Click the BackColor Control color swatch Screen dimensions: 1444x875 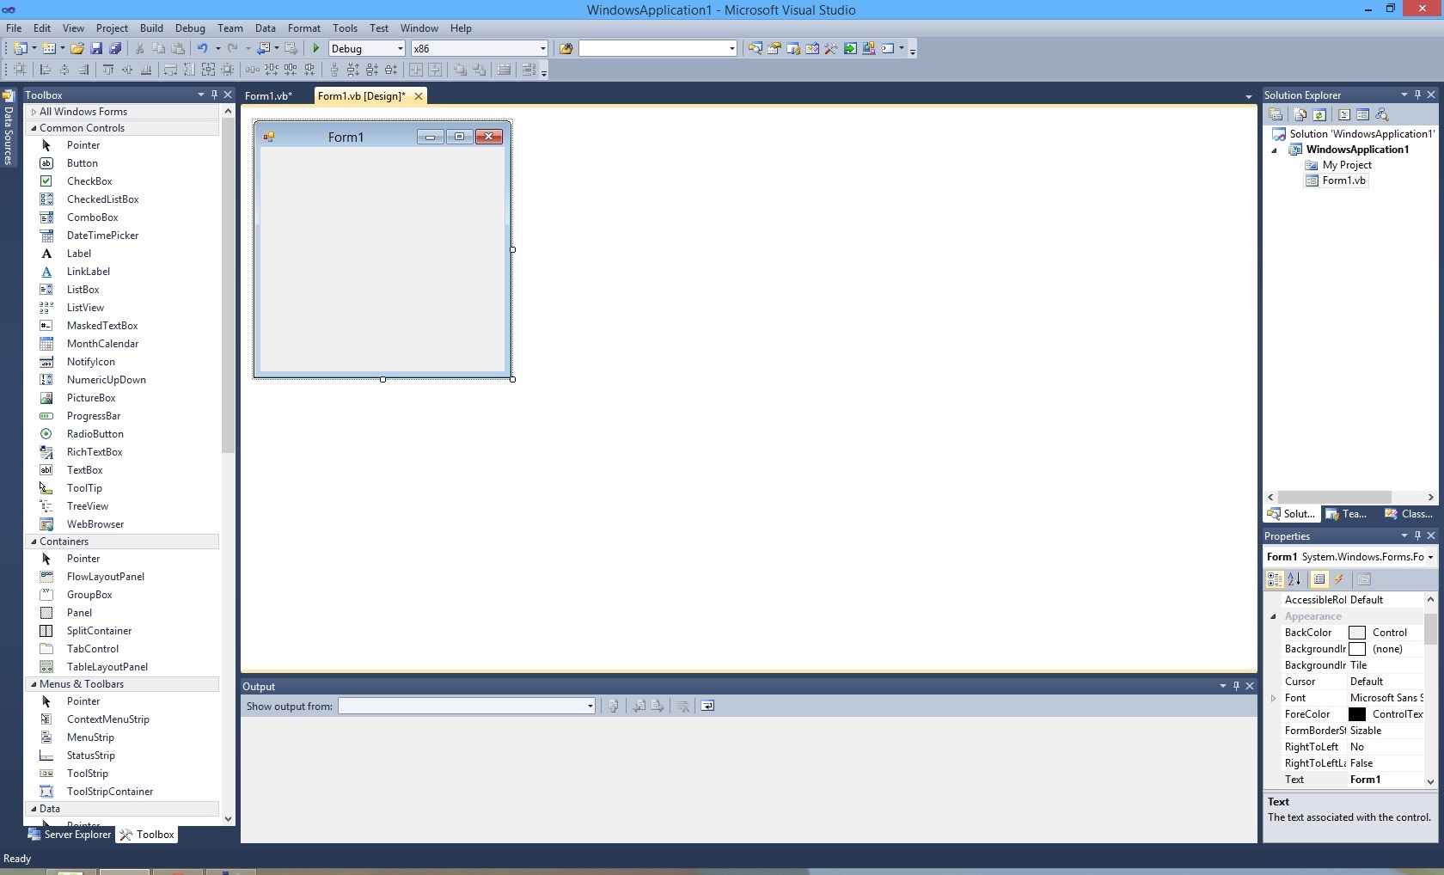(1357, 633)
